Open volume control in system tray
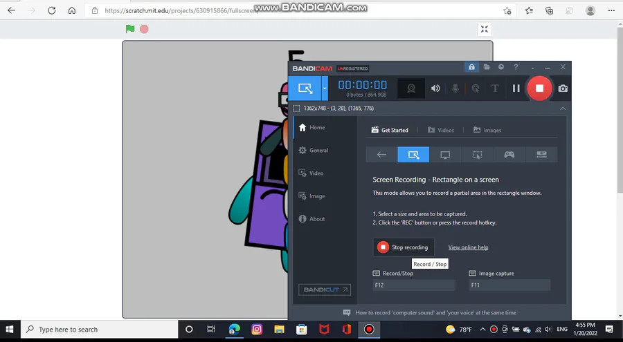The width and height of the screenshot is (623, 342). 549,330
